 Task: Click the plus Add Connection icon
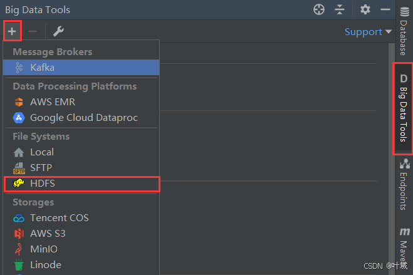[x=12, y=31]
